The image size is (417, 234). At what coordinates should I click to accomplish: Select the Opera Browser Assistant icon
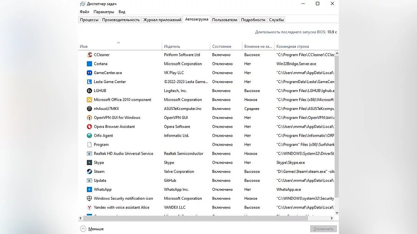point(89,127)
